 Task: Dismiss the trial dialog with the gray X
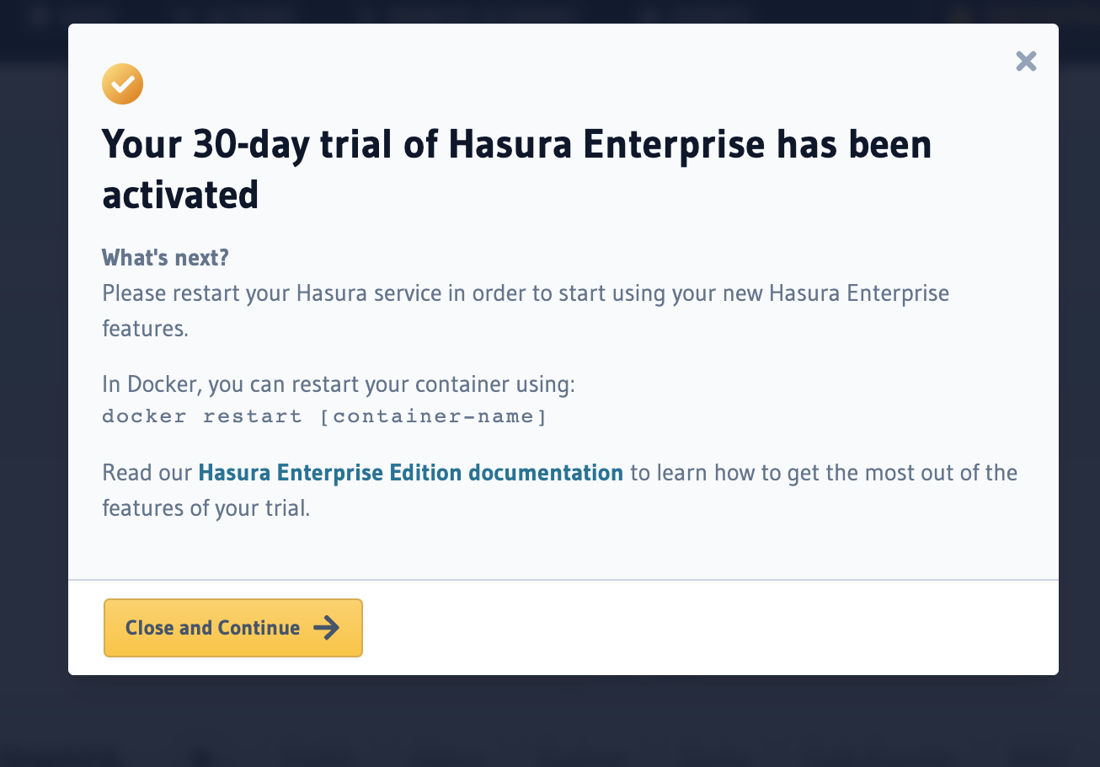pos(1026,61)
